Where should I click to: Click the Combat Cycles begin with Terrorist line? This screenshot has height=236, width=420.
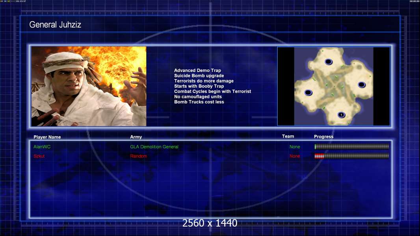(213, 91)
